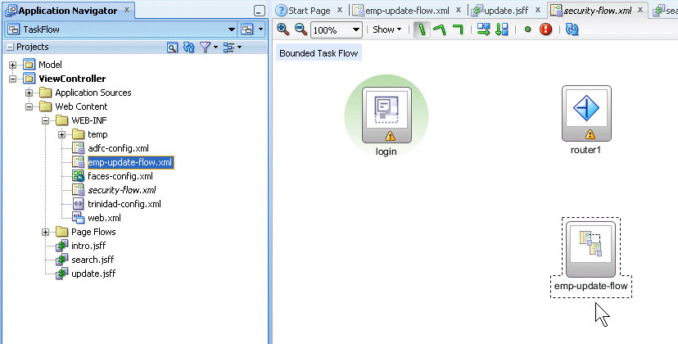Toggle the curved flow line style
Screen dimensions: 678x344
(x=440, y=29)
